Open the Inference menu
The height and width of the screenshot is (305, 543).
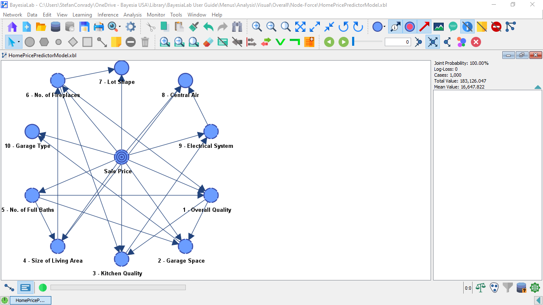pos(108,15)
